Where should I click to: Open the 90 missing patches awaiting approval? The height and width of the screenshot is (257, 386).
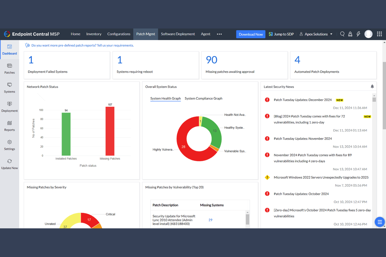pos(212,60)
